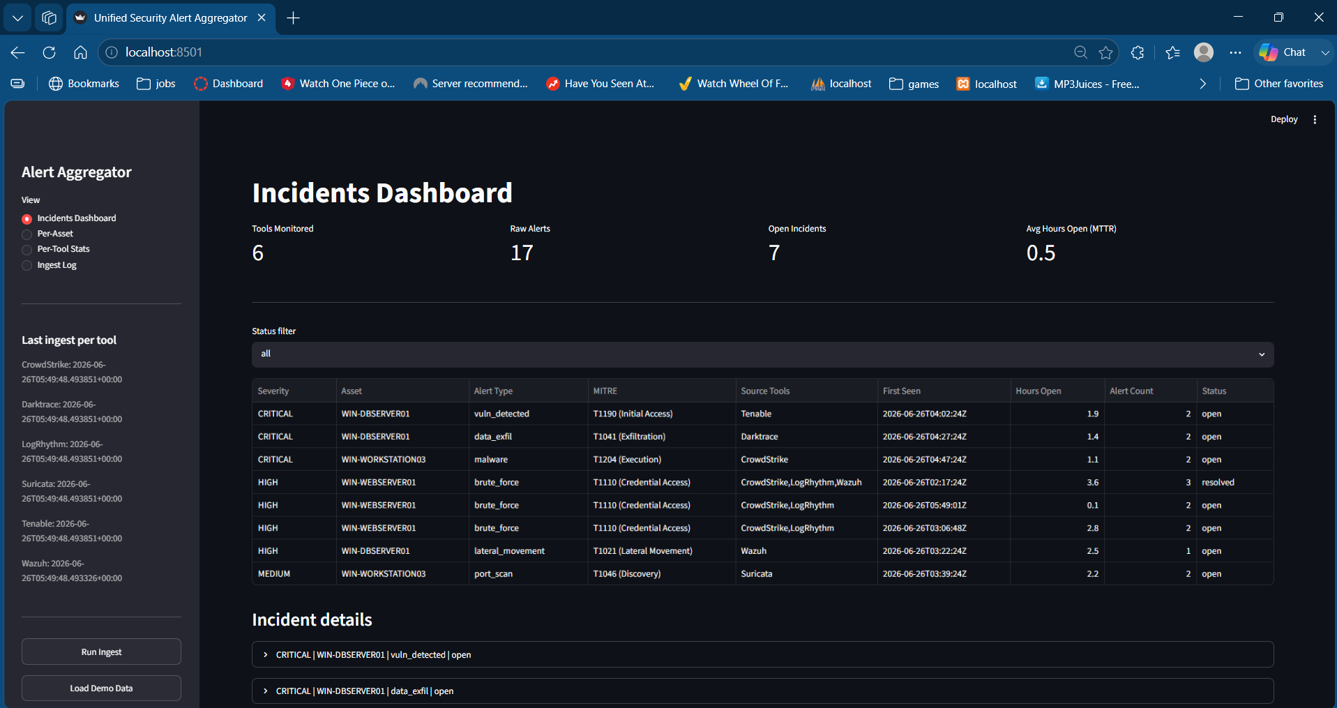Screen dimensions: 1337x708
Task: Click 'Suricata' source tool cell
Action: point(806,573)
